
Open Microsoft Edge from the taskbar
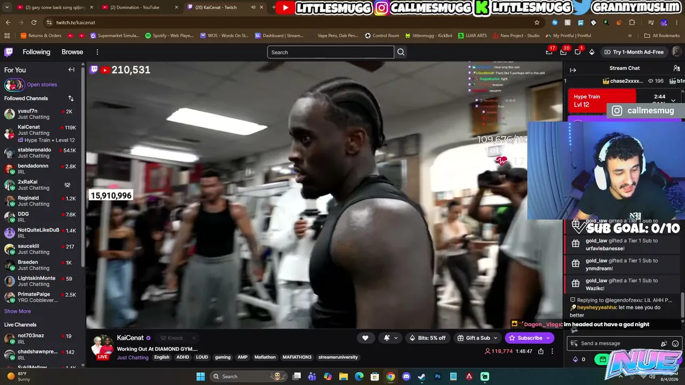click(x=359, y=376)
